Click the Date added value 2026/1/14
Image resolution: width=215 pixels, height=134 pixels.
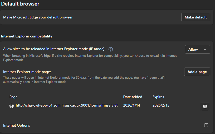(131, 105)
